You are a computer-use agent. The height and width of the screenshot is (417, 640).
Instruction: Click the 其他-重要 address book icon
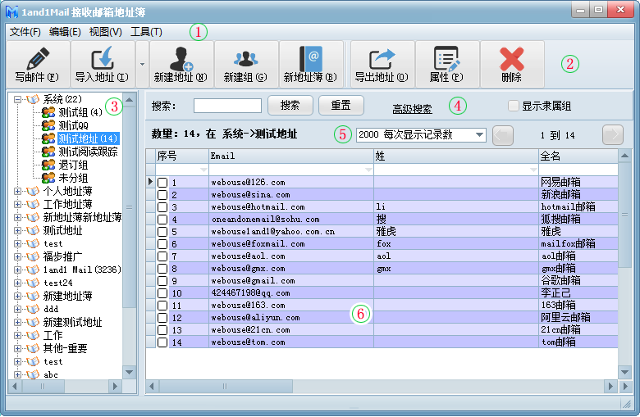(33, 348)
